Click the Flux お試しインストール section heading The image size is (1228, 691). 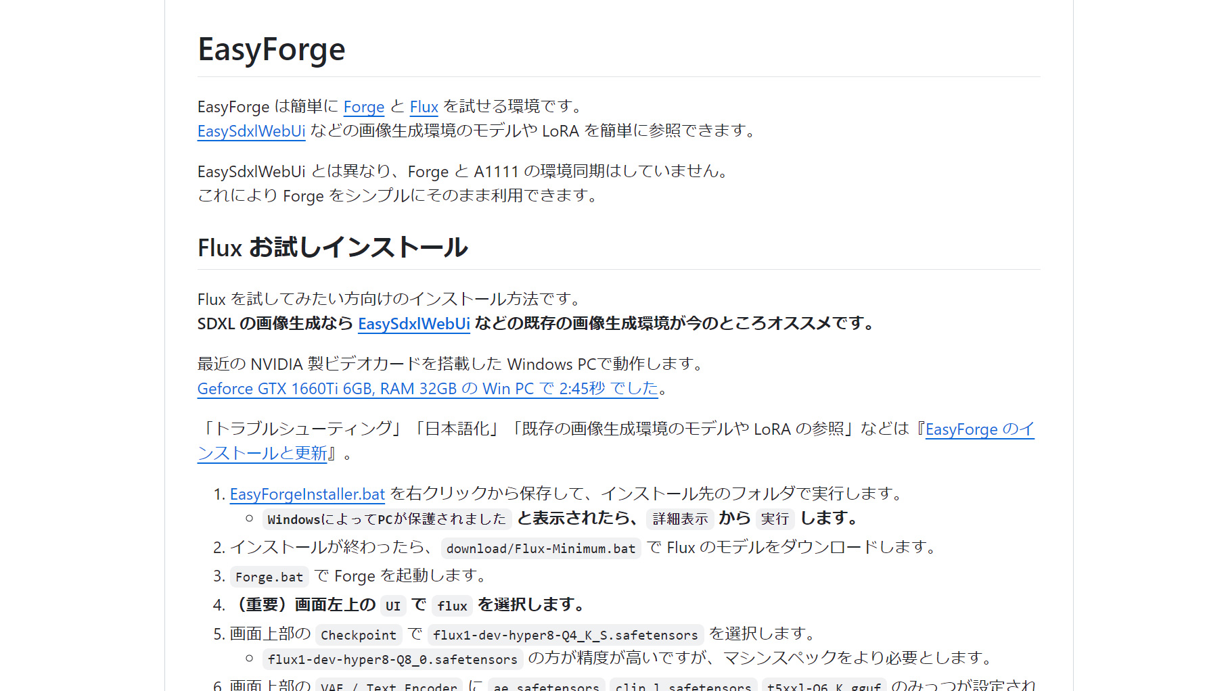332,247
